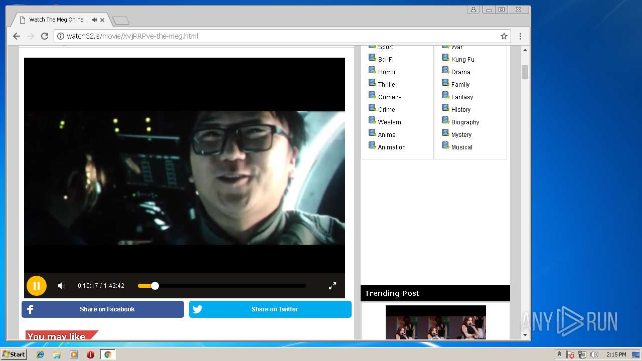Click the page scrollbar down arrow
The width and height of the screenshot is (642, 361).
525,335
